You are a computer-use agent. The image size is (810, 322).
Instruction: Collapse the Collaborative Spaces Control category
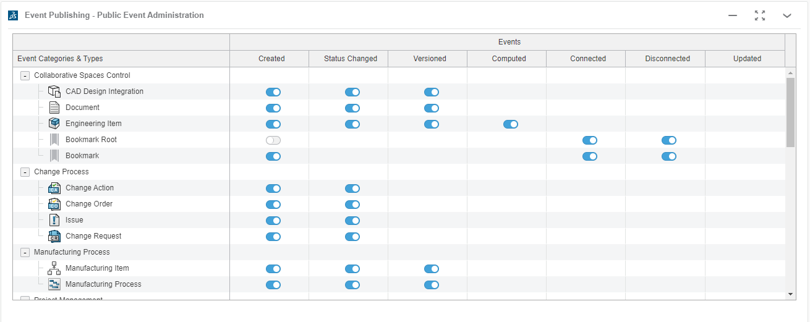click(x=25, y=75)
